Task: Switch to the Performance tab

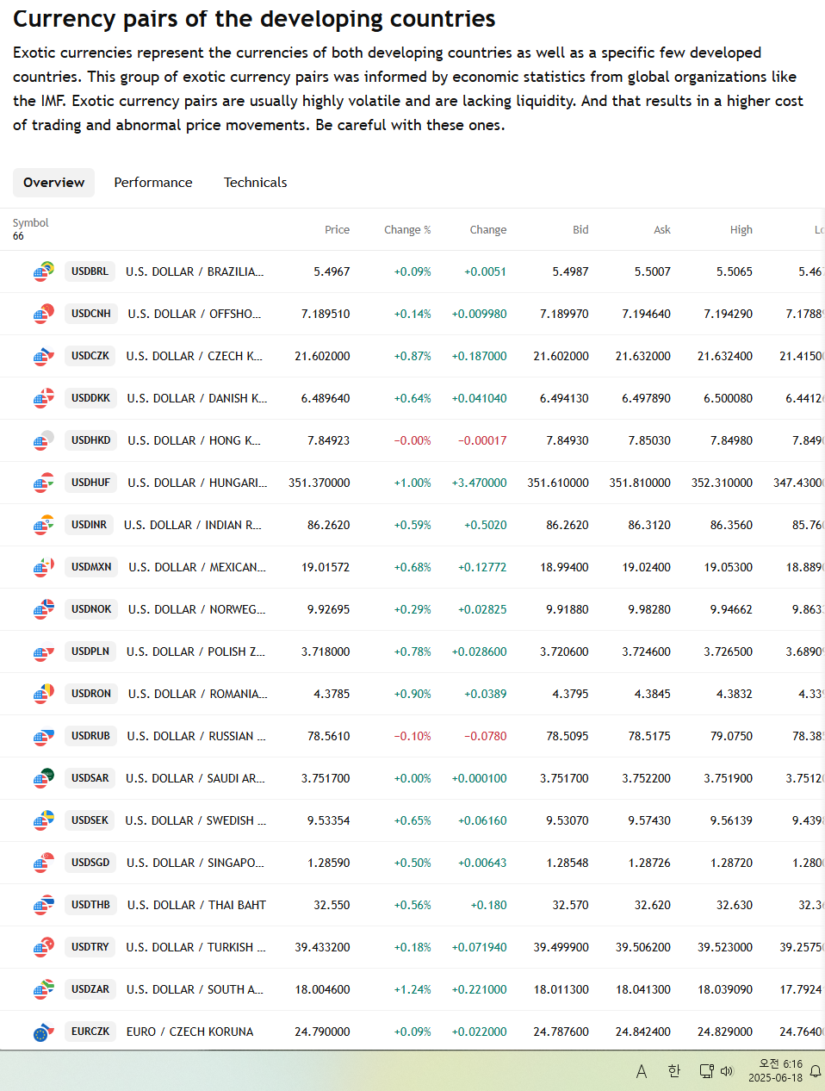Action: tap(153, 183)
